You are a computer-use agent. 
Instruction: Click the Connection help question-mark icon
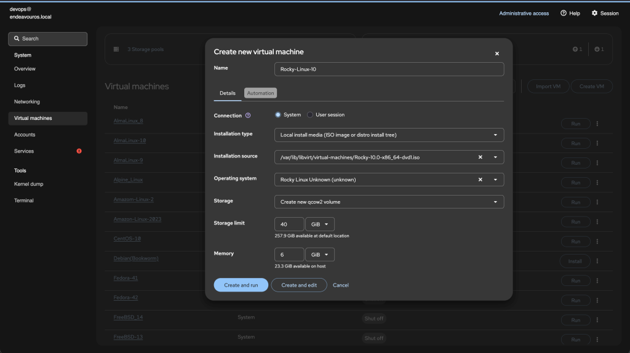coord(248,116)
